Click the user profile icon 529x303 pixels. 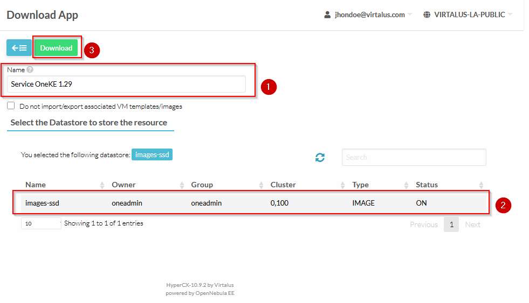(327, 15)
